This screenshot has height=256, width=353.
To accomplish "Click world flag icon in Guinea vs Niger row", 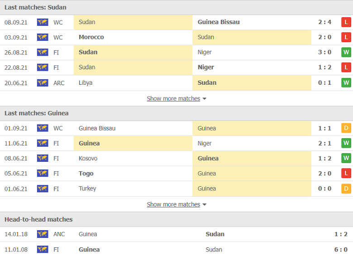I will click(x=43, y=143).
